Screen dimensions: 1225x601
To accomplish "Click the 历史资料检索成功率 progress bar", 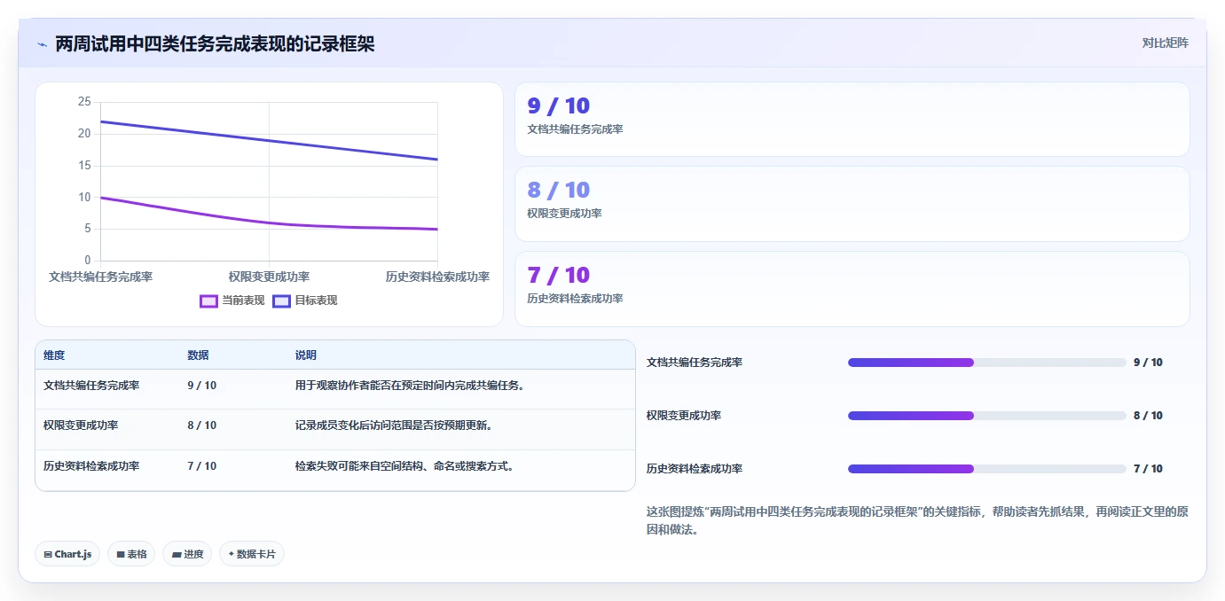I will pyautogui.click(x=987, y=469).
